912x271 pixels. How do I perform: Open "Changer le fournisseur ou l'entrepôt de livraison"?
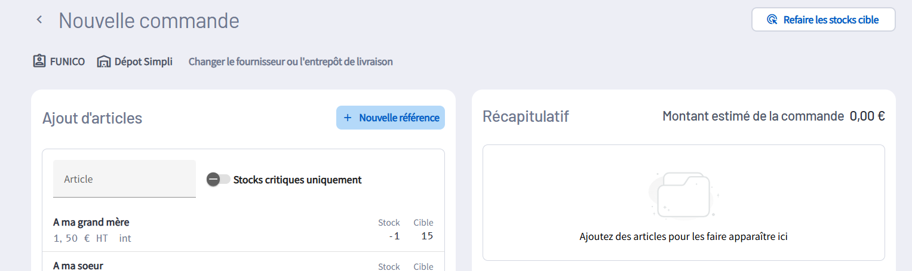(x=290, y=61)
